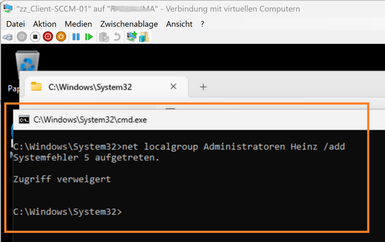Save the VM state with the orange icon
This screenshot has height=242, width=385.
click(x=61, y=37)
